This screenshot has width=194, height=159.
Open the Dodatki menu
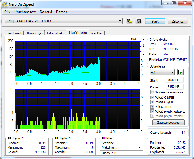pyautogui.click(x=46, y=12)
